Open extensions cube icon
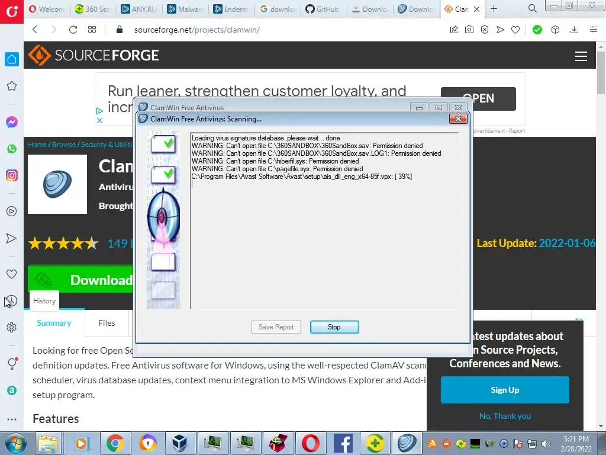This screenshot has height=455, width=606. (x=555, y=30)
